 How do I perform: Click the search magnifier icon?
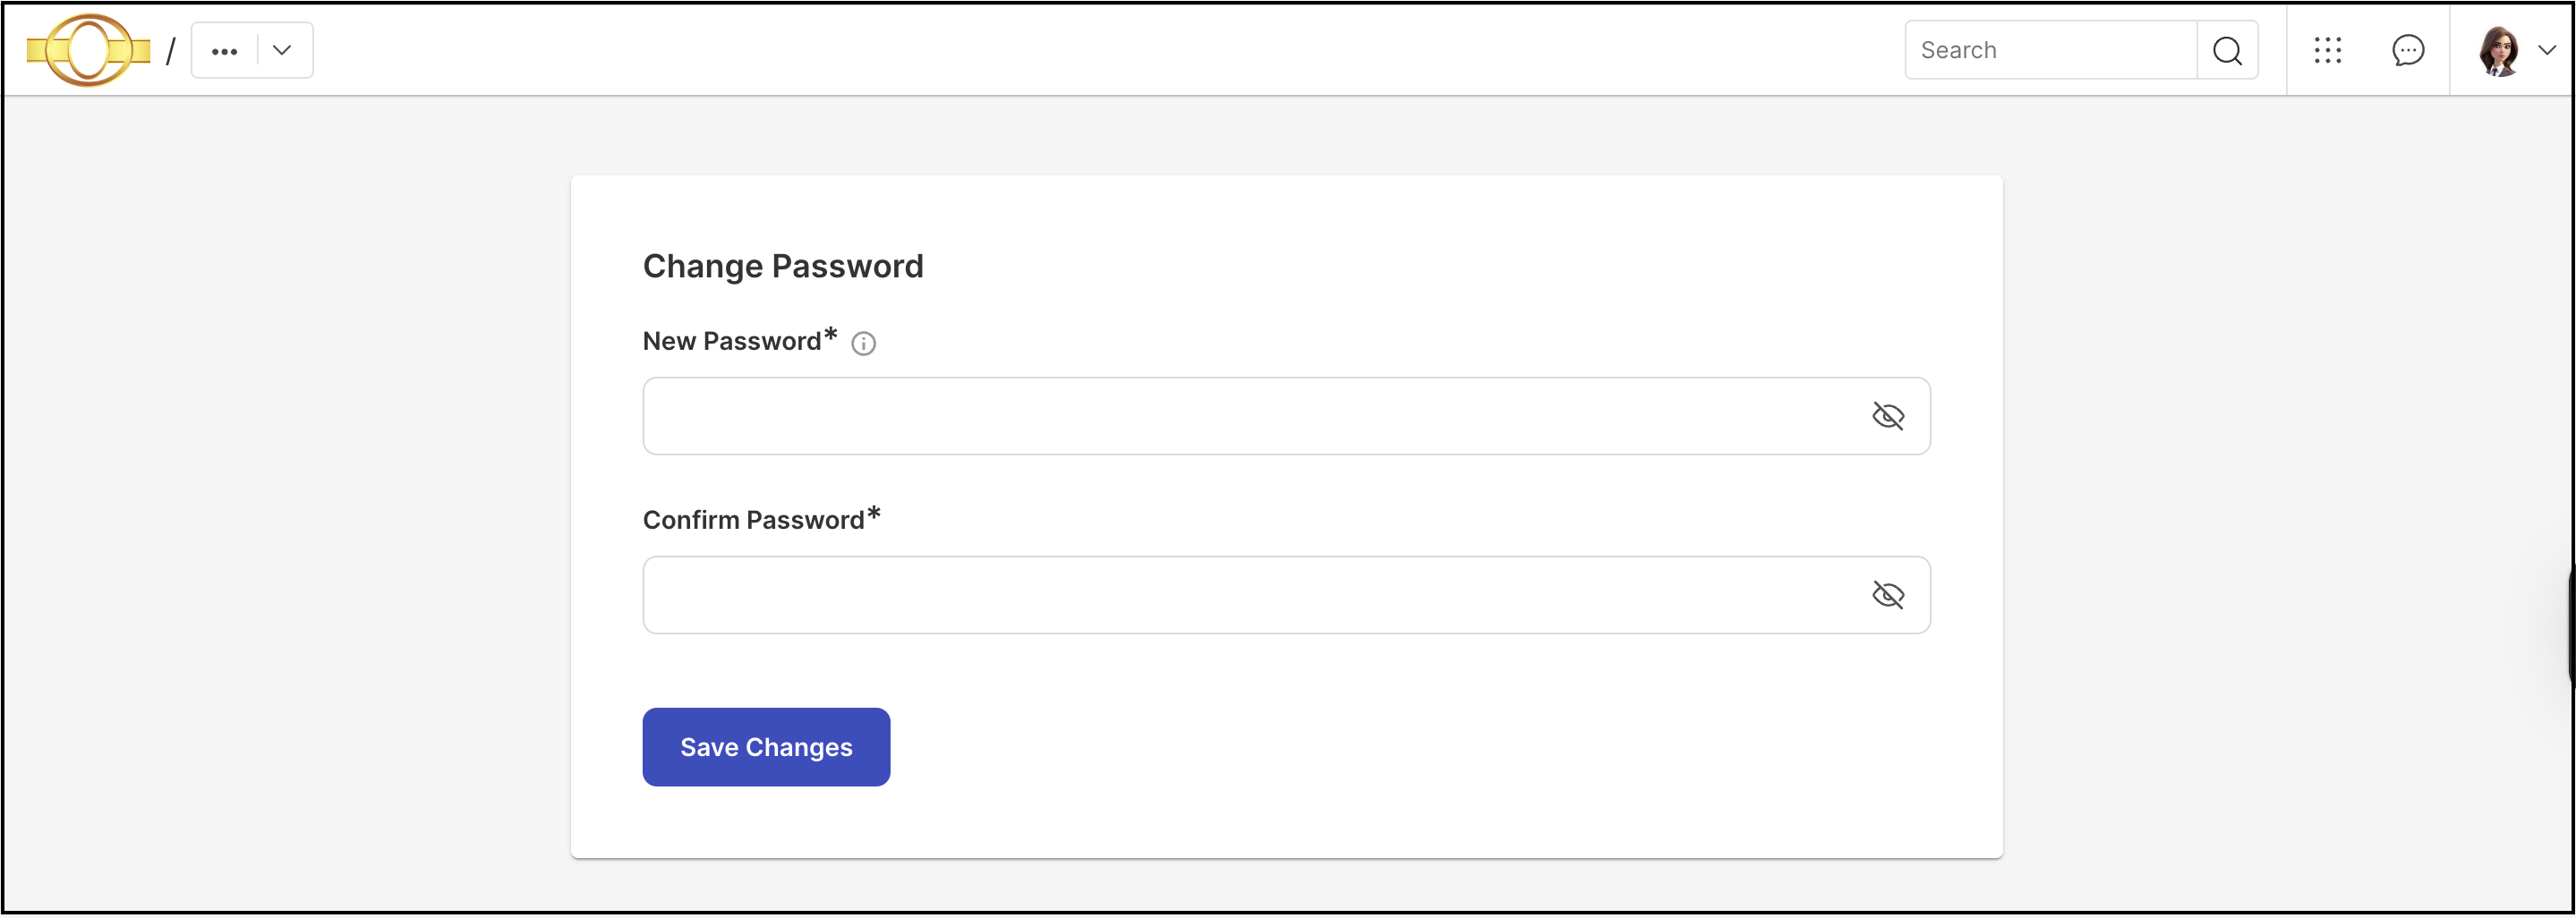point(2227,50)
